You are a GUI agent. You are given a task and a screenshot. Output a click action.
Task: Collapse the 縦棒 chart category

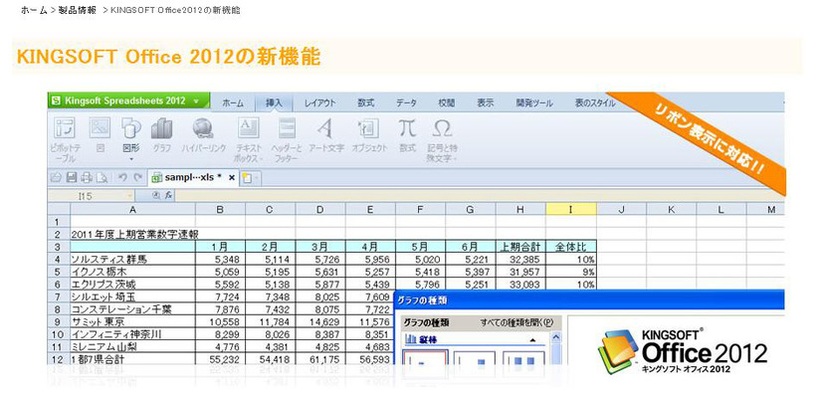[x=533, y=340]
